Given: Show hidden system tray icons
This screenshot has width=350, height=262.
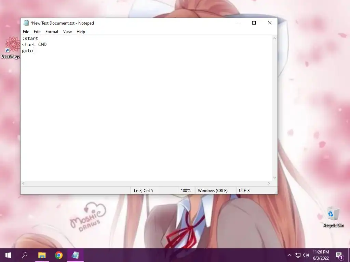Looking at the screenshot, I should (x=289, y=255).
